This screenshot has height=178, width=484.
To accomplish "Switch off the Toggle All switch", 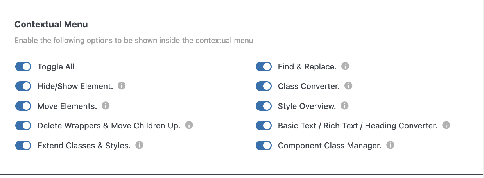I will [x=23, y=67].
